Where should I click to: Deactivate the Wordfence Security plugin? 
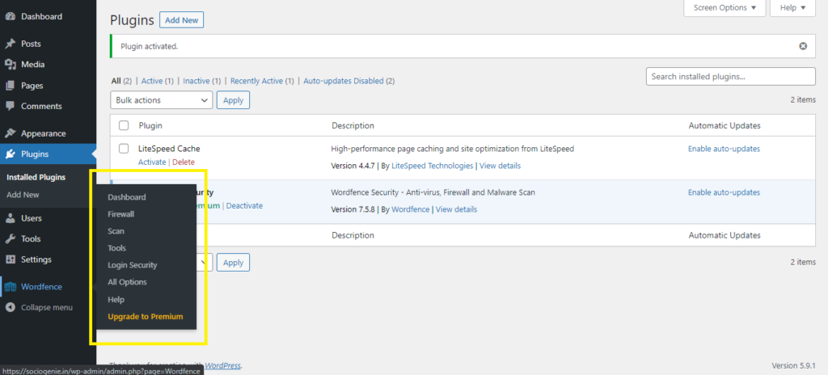pos(244,206)
